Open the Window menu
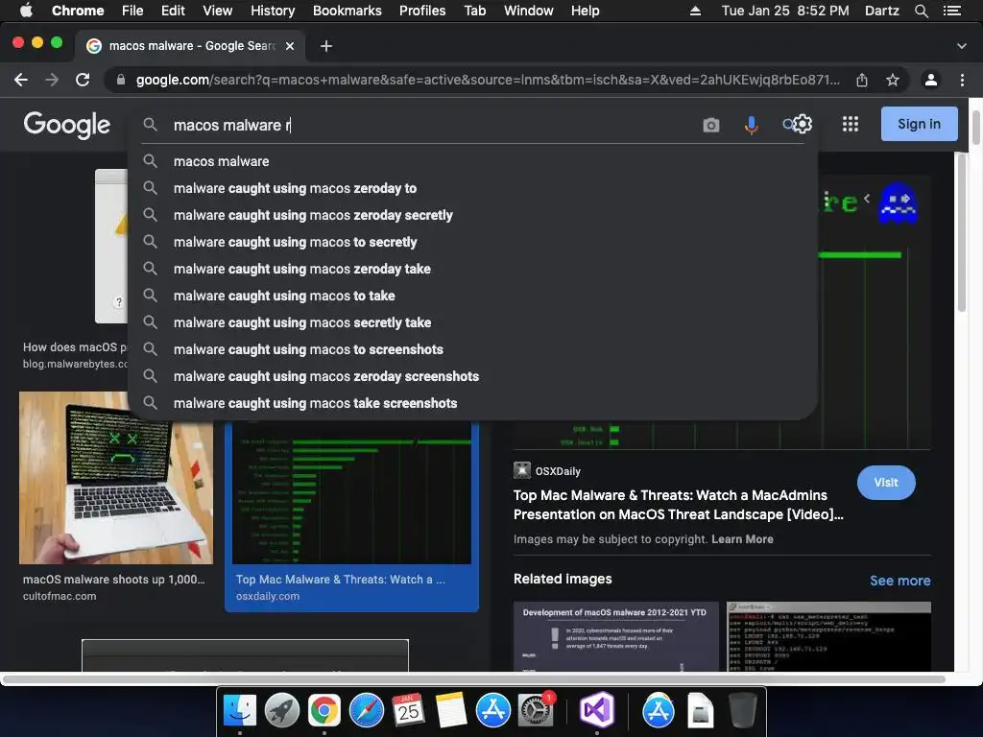 pyautogui.click(x=529, y=11)
